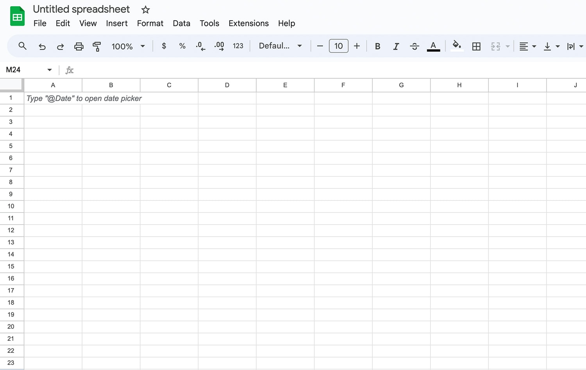Screen dimensions: 586x370
Task: Open the Name box dropdown
Action: (49, 70)
